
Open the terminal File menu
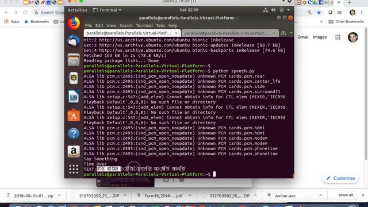89,25
